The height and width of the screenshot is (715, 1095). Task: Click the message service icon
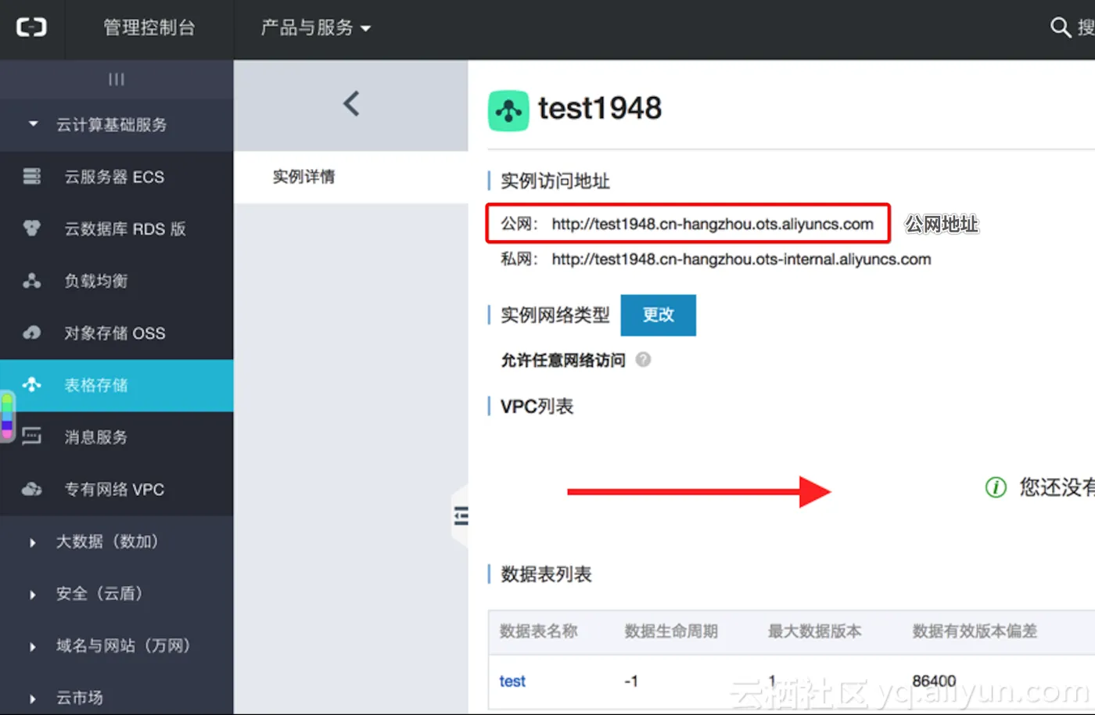31,437
